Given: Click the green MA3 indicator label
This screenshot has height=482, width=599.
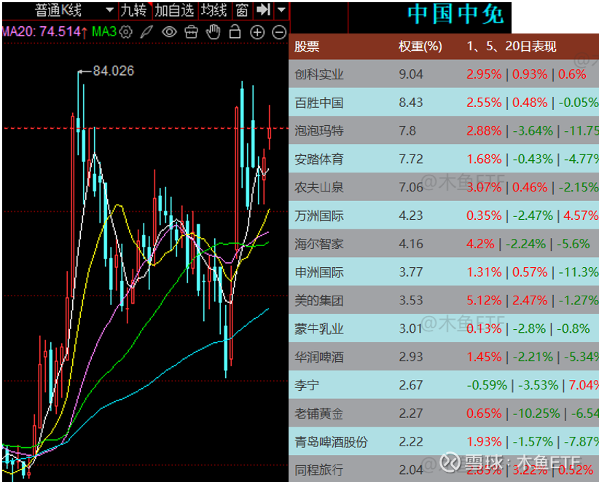Looking at the screenshot, I should [104, 31].
